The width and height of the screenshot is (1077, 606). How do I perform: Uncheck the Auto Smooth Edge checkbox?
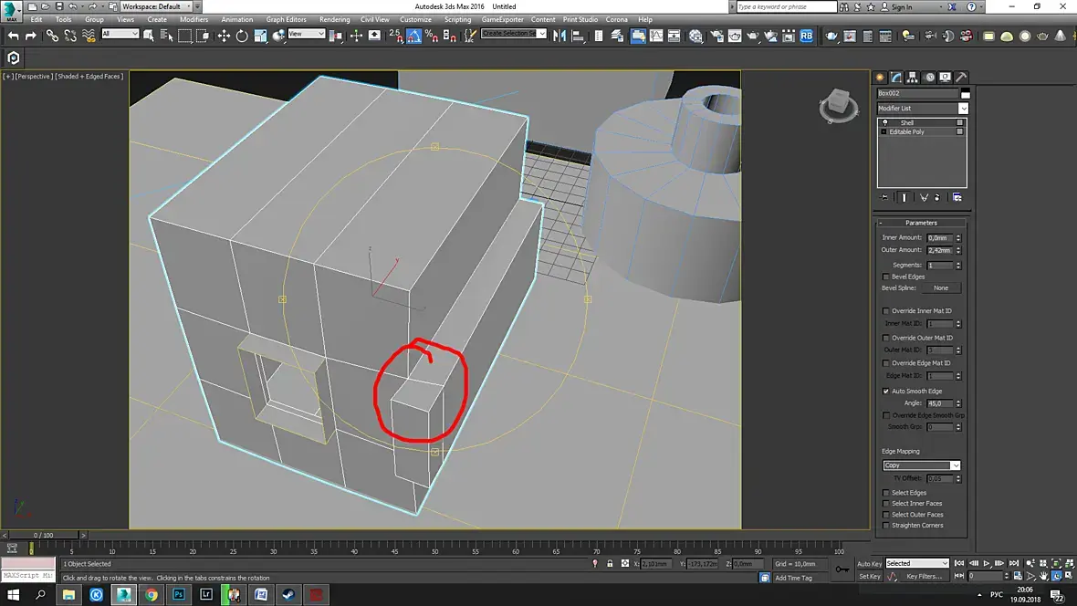click(885, 391)
